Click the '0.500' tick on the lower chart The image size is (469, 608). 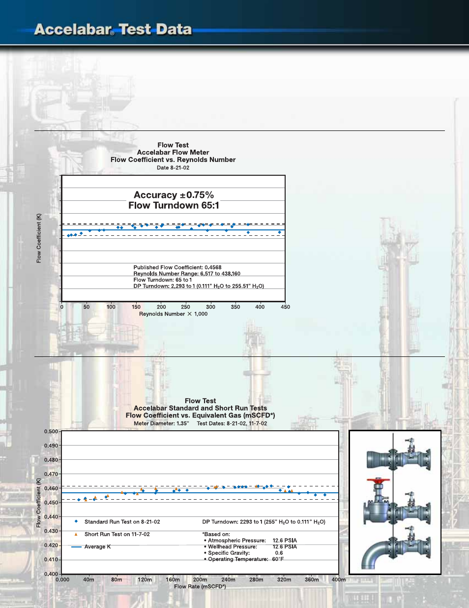point(51,431)
